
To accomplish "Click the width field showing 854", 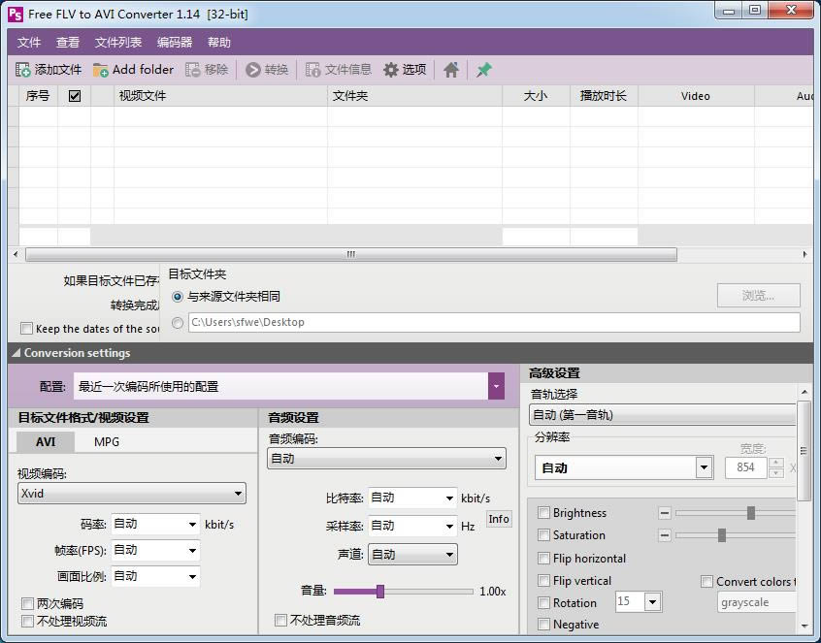I will click(745, 467).
